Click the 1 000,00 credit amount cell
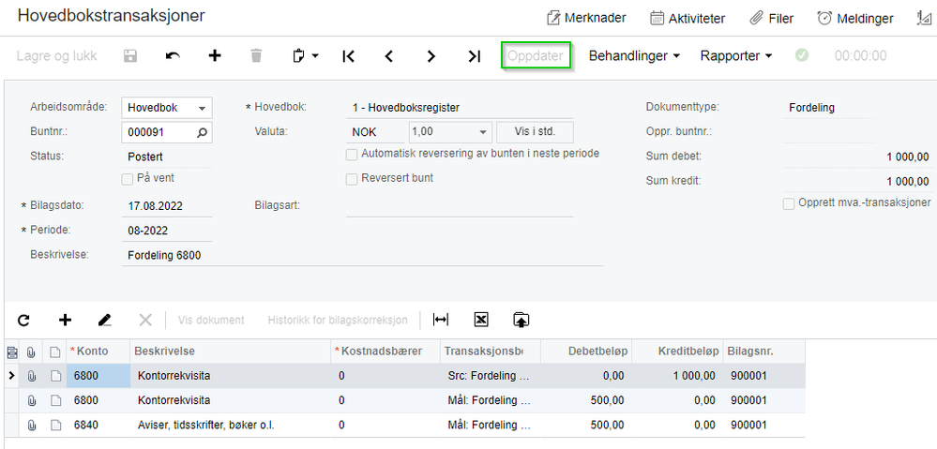This screenshot has height=449, width=937. coord(677,376)
